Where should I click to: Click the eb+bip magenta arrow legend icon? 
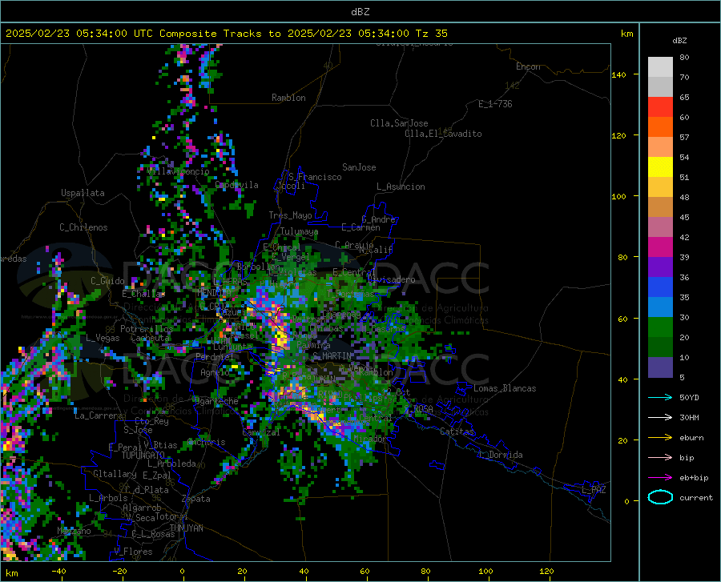pos(660,478)
